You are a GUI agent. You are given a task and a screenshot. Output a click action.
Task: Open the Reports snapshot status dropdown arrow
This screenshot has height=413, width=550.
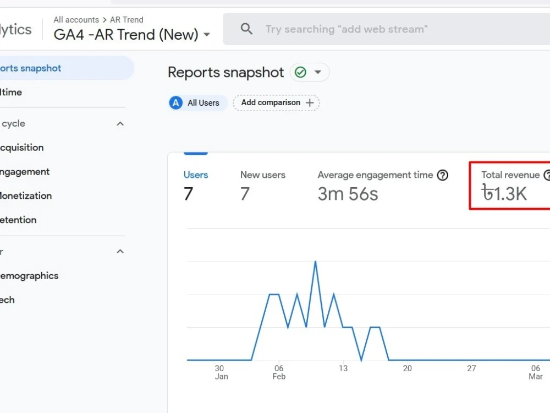click(318, 72)
